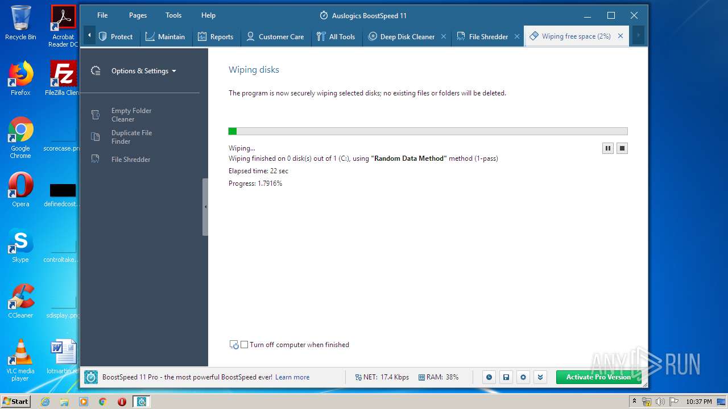
Task: Click the wiping progress bar
Action: pos(428,131)
